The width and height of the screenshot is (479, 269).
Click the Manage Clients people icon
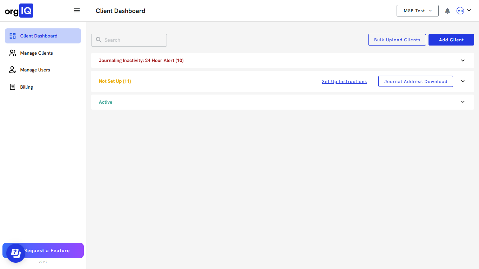(x=13, y=53)
